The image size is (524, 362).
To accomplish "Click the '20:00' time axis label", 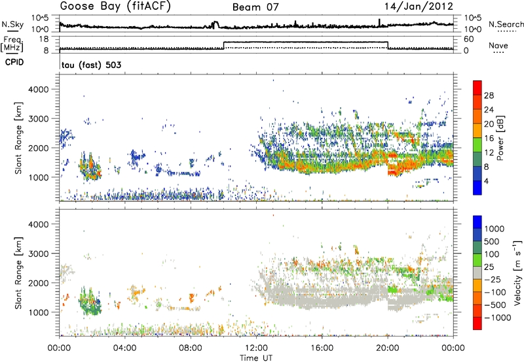I will pyautogui.click(x=388, y=348).
